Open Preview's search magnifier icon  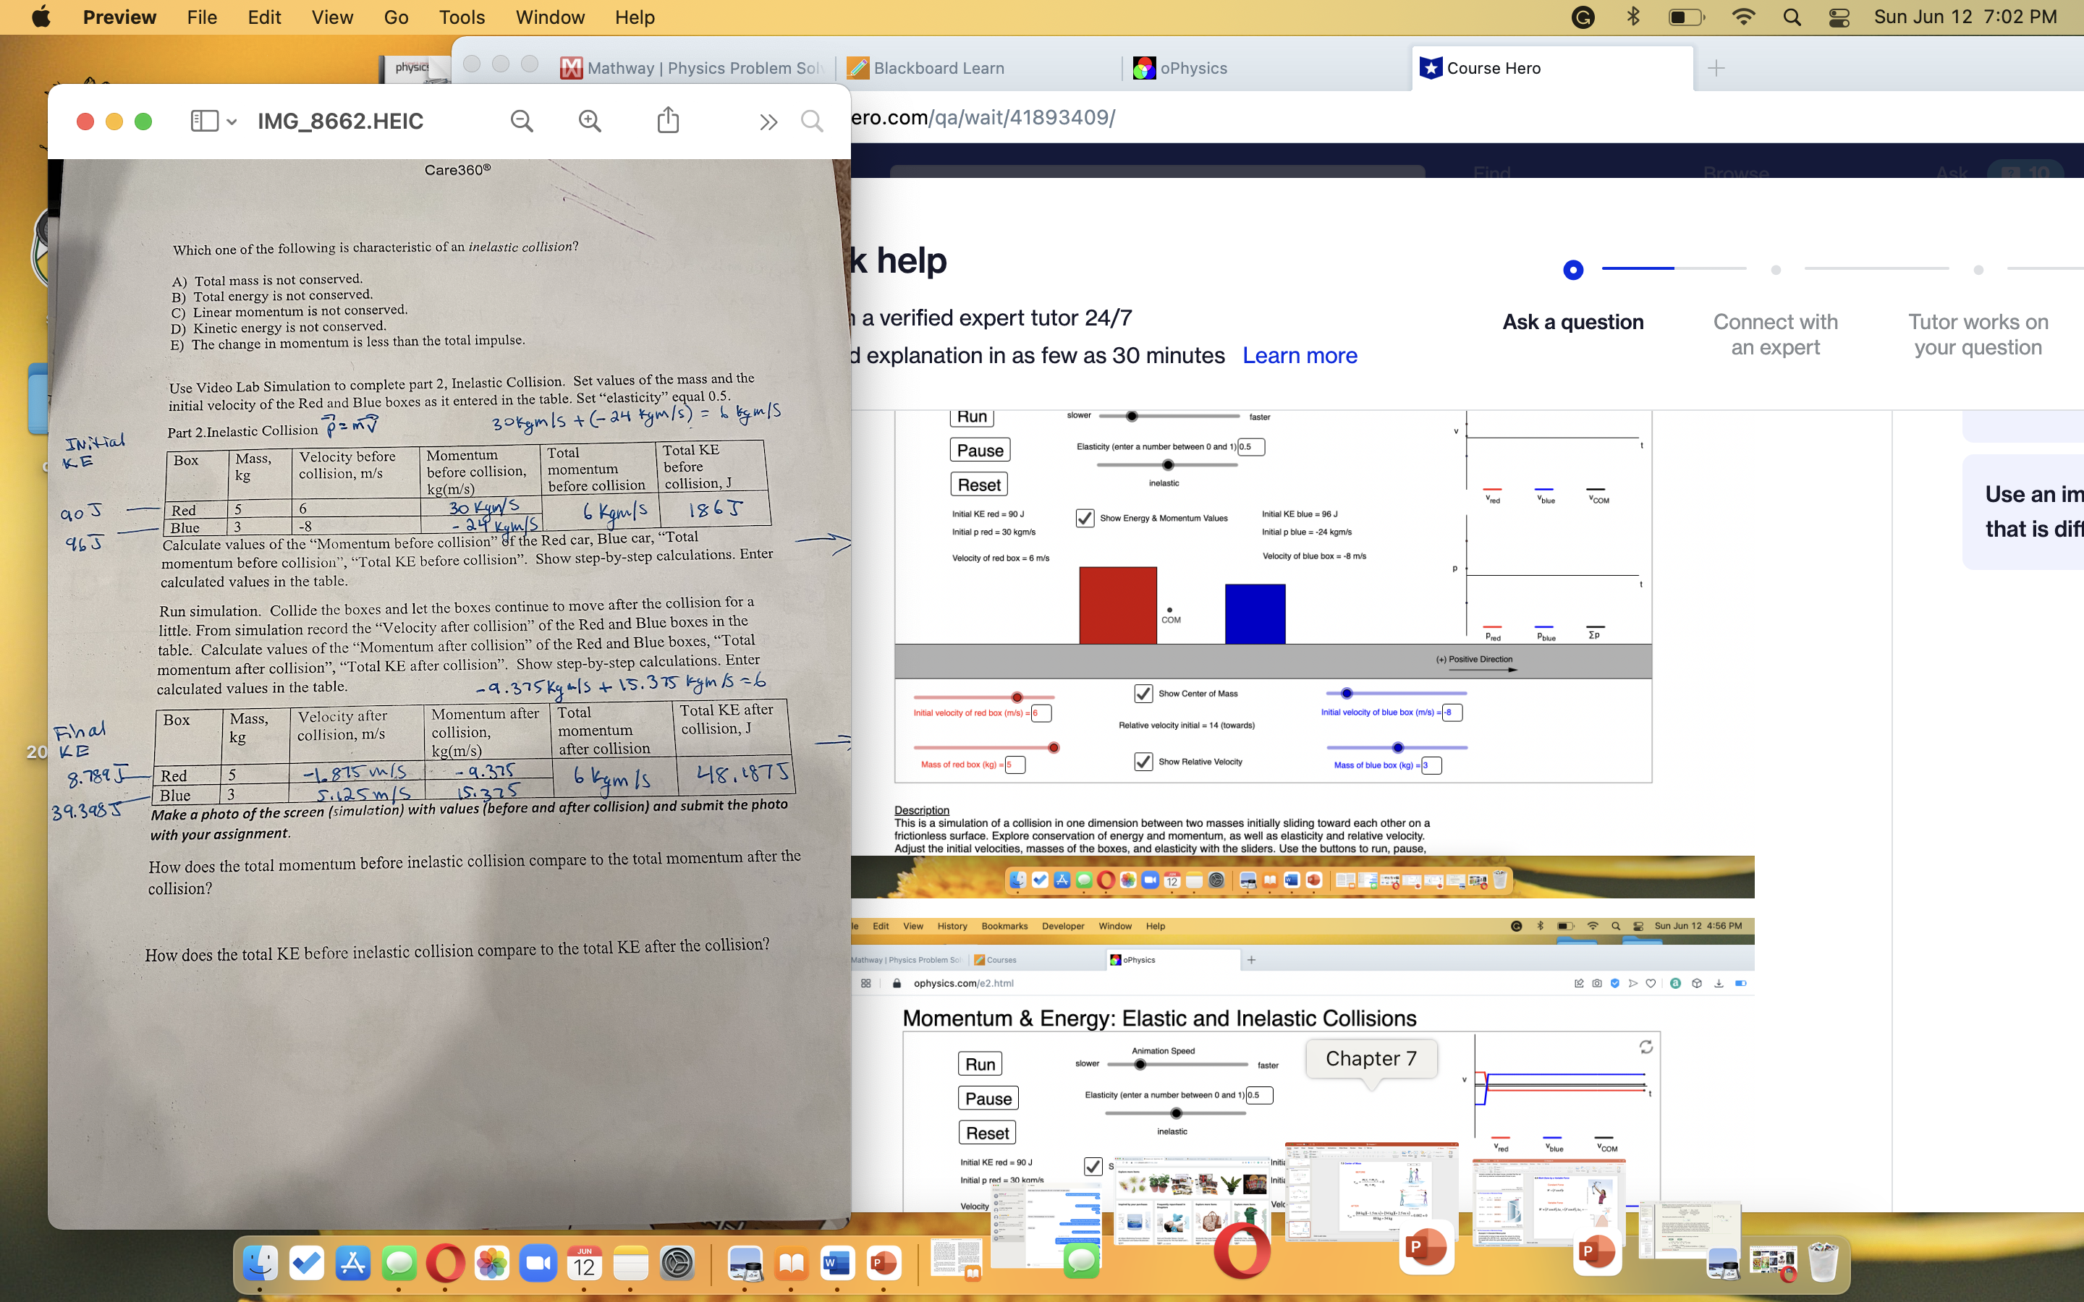tap(810, 121)
